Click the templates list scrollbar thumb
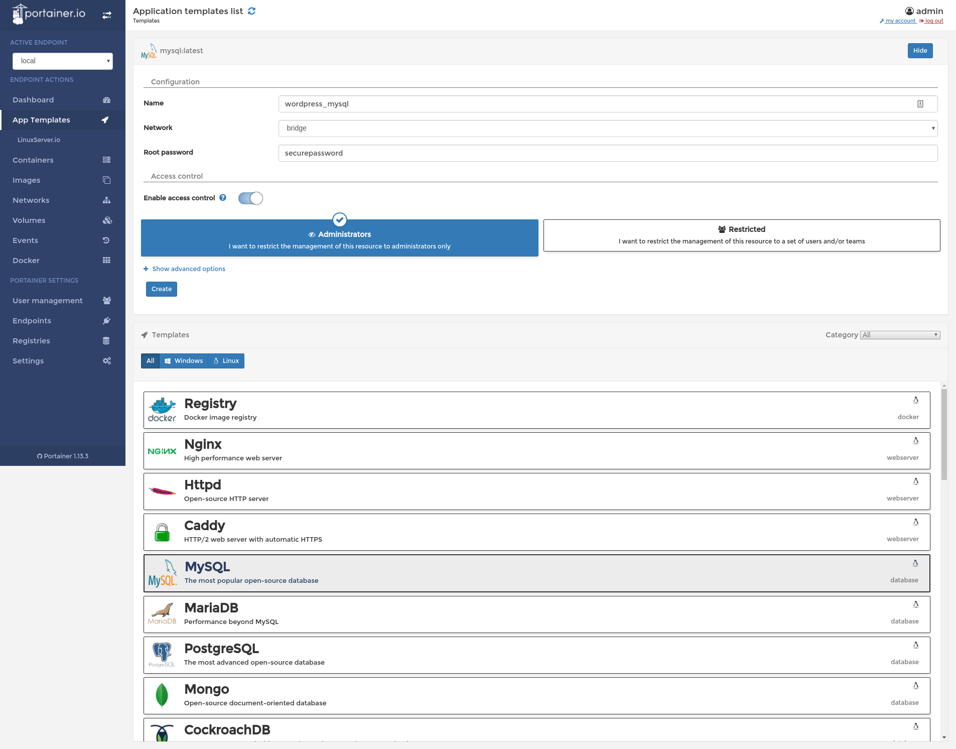 coord(944,434)
